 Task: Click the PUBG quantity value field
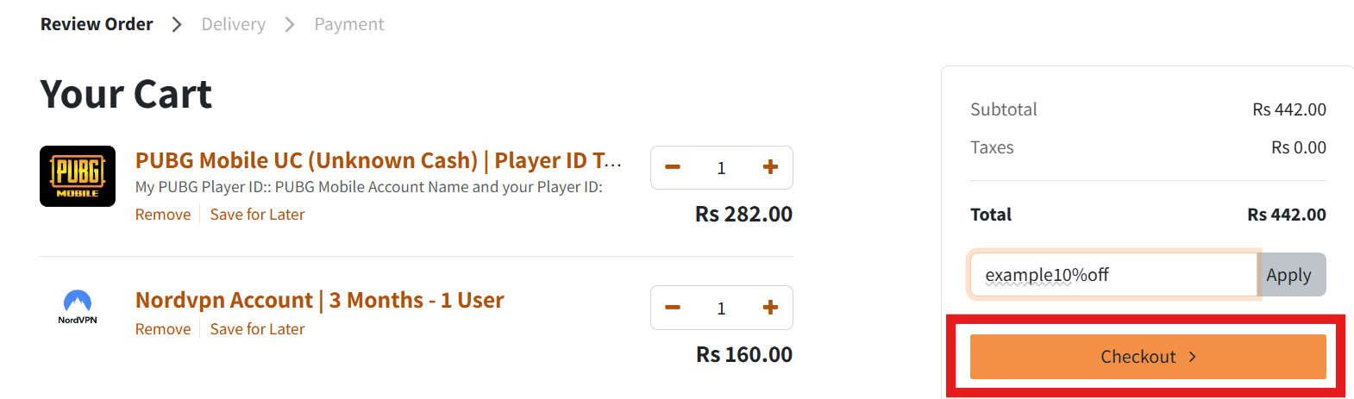click(x=722, y=167)
